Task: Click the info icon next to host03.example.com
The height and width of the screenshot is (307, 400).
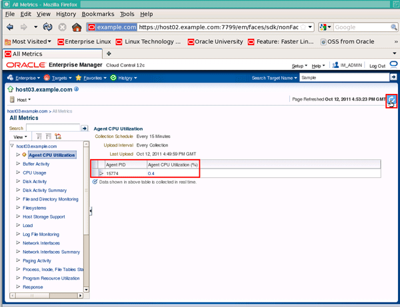Action: pos(76,89)
